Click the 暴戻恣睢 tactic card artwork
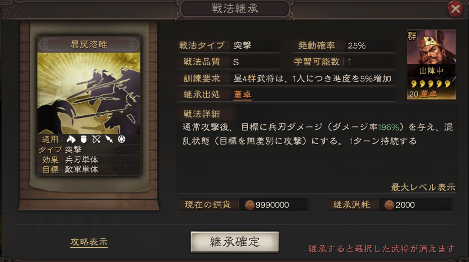469x262 pixels. (x=89, y=94)
